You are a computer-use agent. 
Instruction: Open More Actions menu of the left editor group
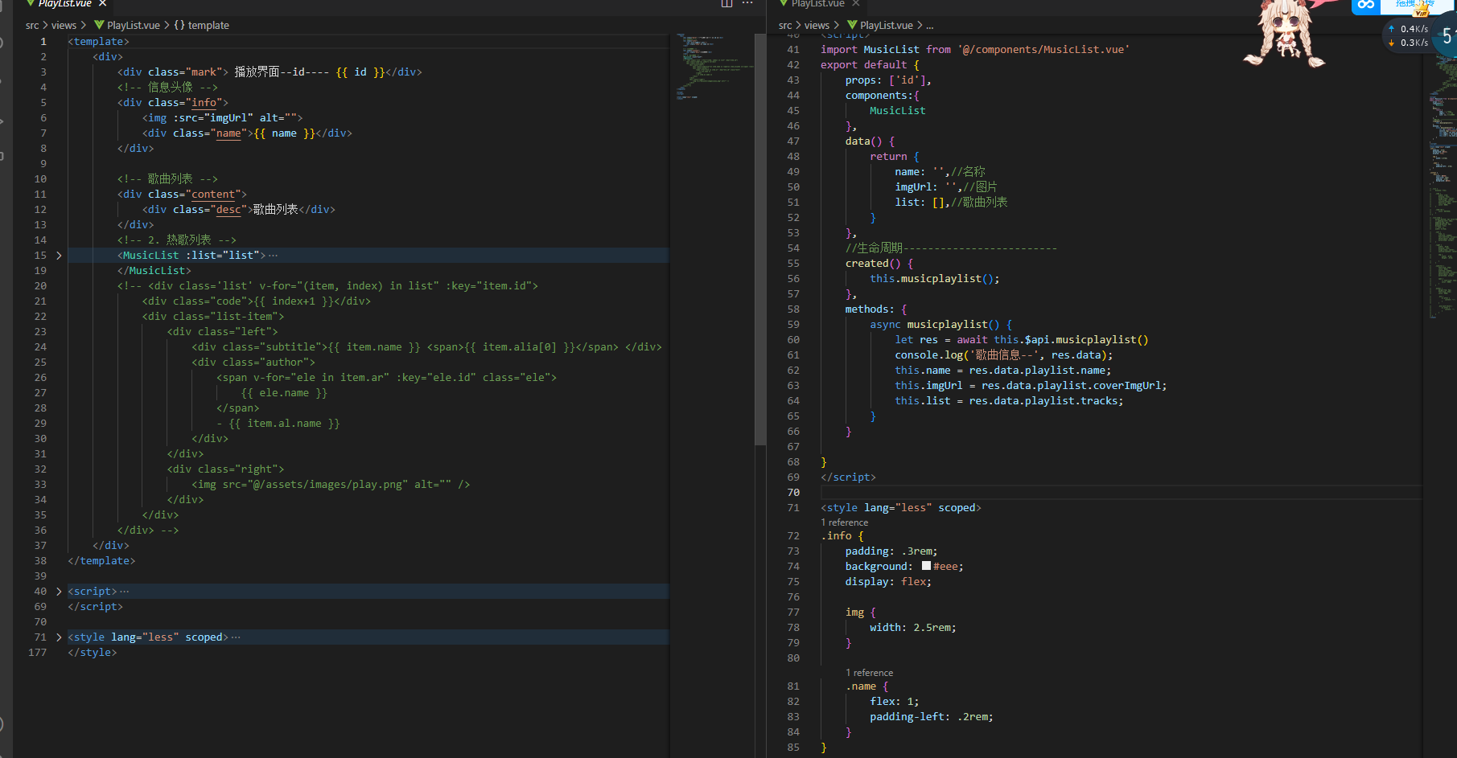click(747, 3)
